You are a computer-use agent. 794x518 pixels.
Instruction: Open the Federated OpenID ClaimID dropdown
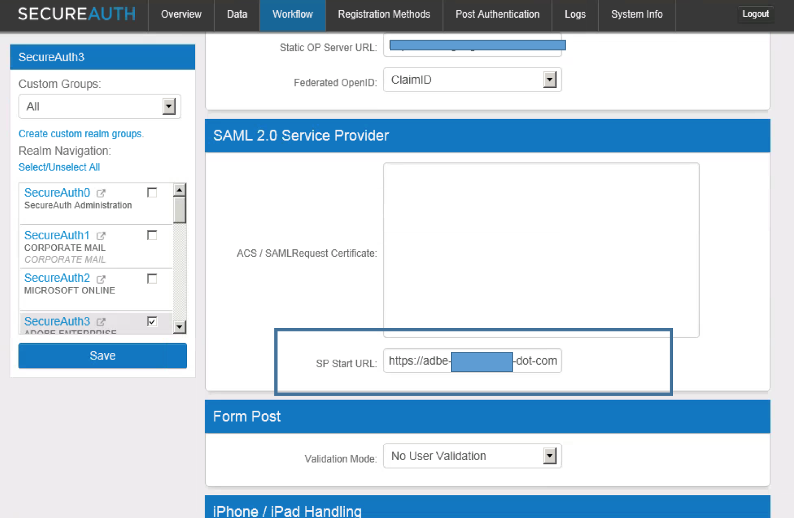pyautogui.click(x=550, y=79)
